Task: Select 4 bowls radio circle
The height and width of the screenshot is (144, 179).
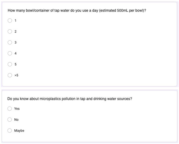Action: [10, 53]
